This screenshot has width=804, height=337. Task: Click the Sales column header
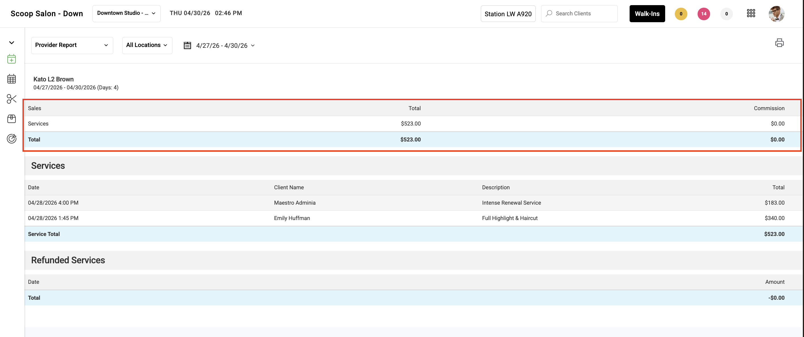[34, 108]
